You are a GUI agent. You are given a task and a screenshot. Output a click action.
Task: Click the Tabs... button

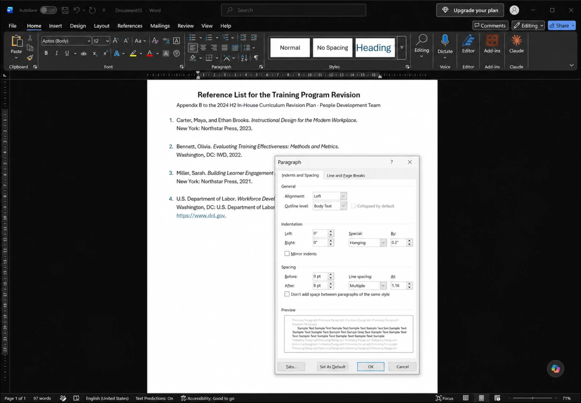[291, 367]
